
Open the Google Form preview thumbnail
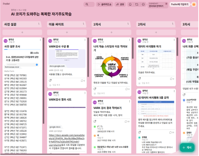(x=67, y=58)
